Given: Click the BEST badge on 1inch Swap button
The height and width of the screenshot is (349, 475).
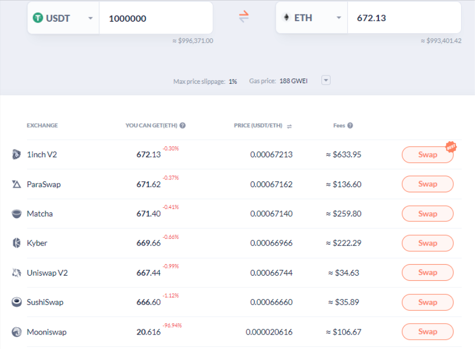Looking at the screenshot, I should [451, 147].
